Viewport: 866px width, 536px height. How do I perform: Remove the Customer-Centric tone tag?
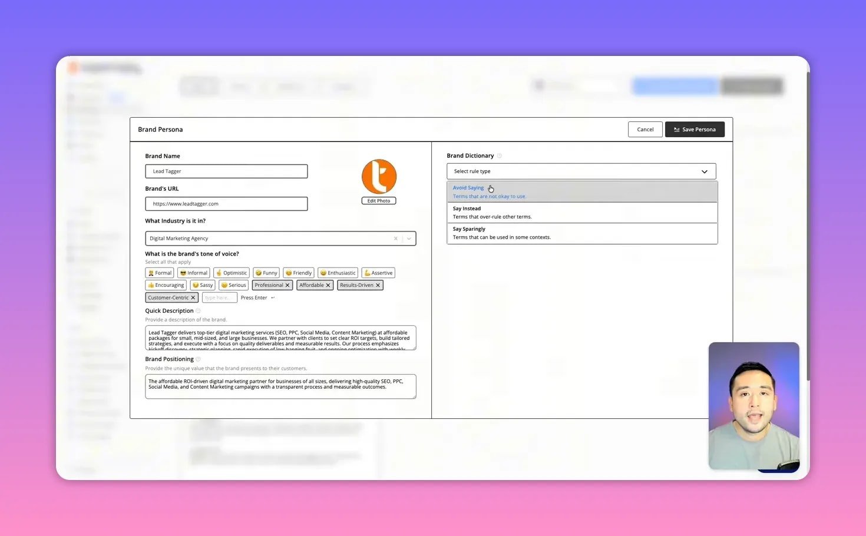point(193,297)
